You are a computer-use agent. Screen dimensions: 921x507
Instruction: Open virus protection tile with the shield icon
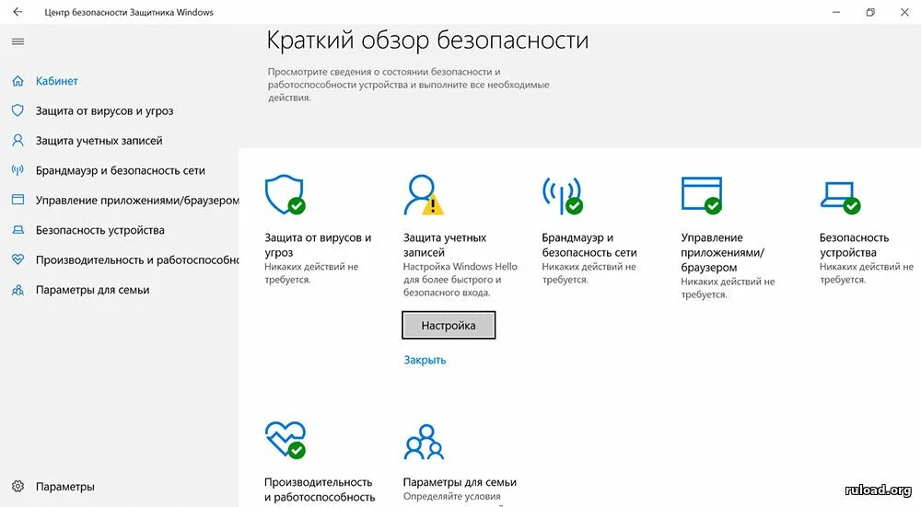(285, 194)
